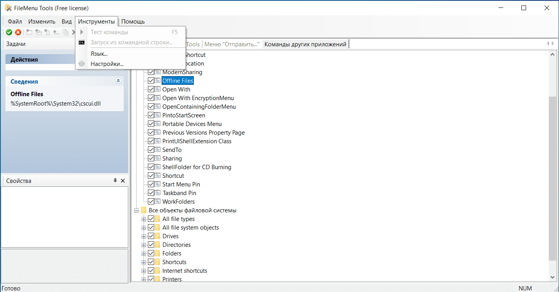Click the Свойства panel title
Screen dimensions: 559x292
click(19, 181)
